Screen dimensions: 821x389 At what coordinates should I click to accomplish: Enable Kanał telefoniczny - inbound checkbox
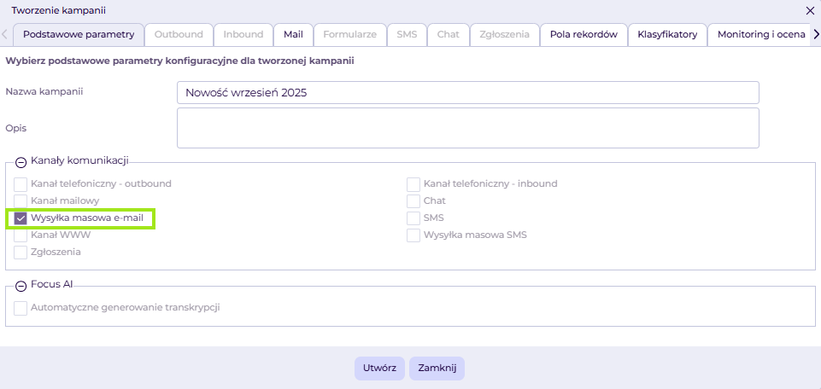click(x=413, y=184)
